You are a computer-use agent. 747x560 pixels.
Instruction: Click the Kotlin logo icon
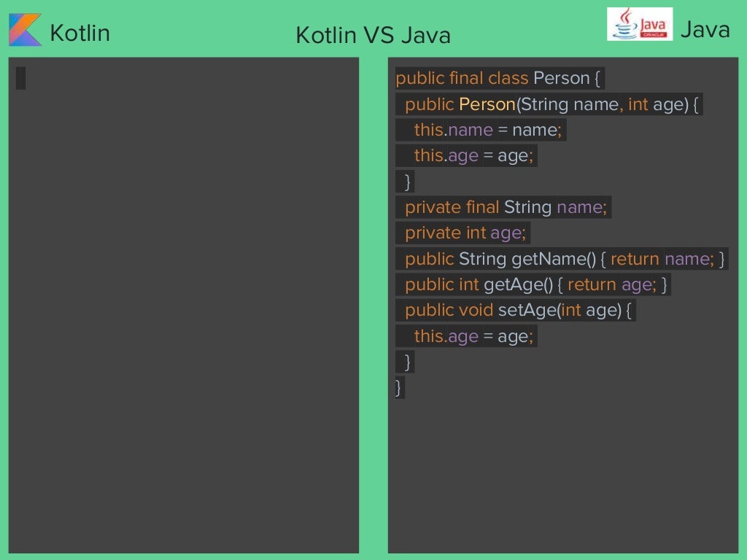(x=25, y=30)
